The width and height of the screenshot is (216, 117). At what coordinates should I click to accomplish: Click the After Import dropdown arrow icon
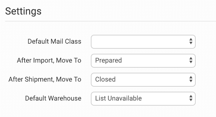pos(191,60)
